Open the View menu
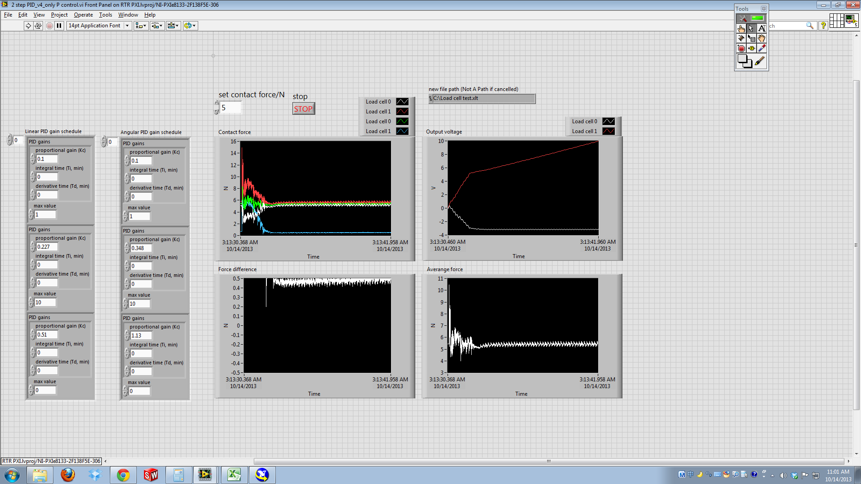 tap(39, 15)
